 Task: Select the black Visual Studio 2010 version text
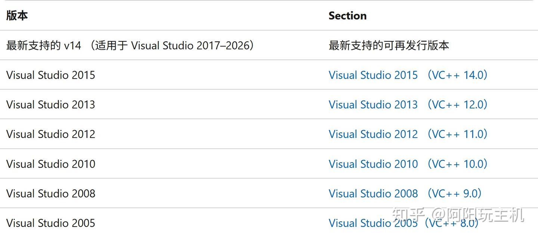click(51, 164)
